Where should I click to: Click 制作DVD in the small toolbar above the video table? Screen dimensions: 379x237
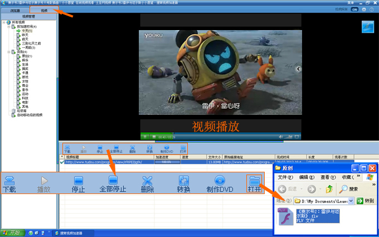tap(167, 149)
